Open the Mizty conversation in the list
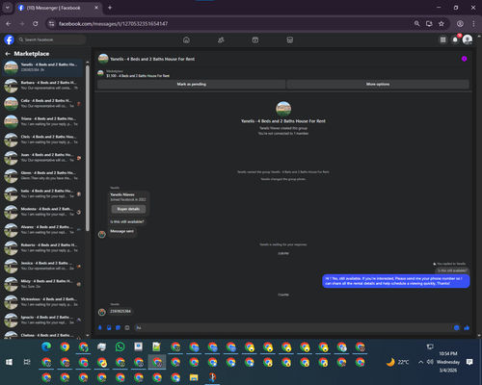 point(42,284)
